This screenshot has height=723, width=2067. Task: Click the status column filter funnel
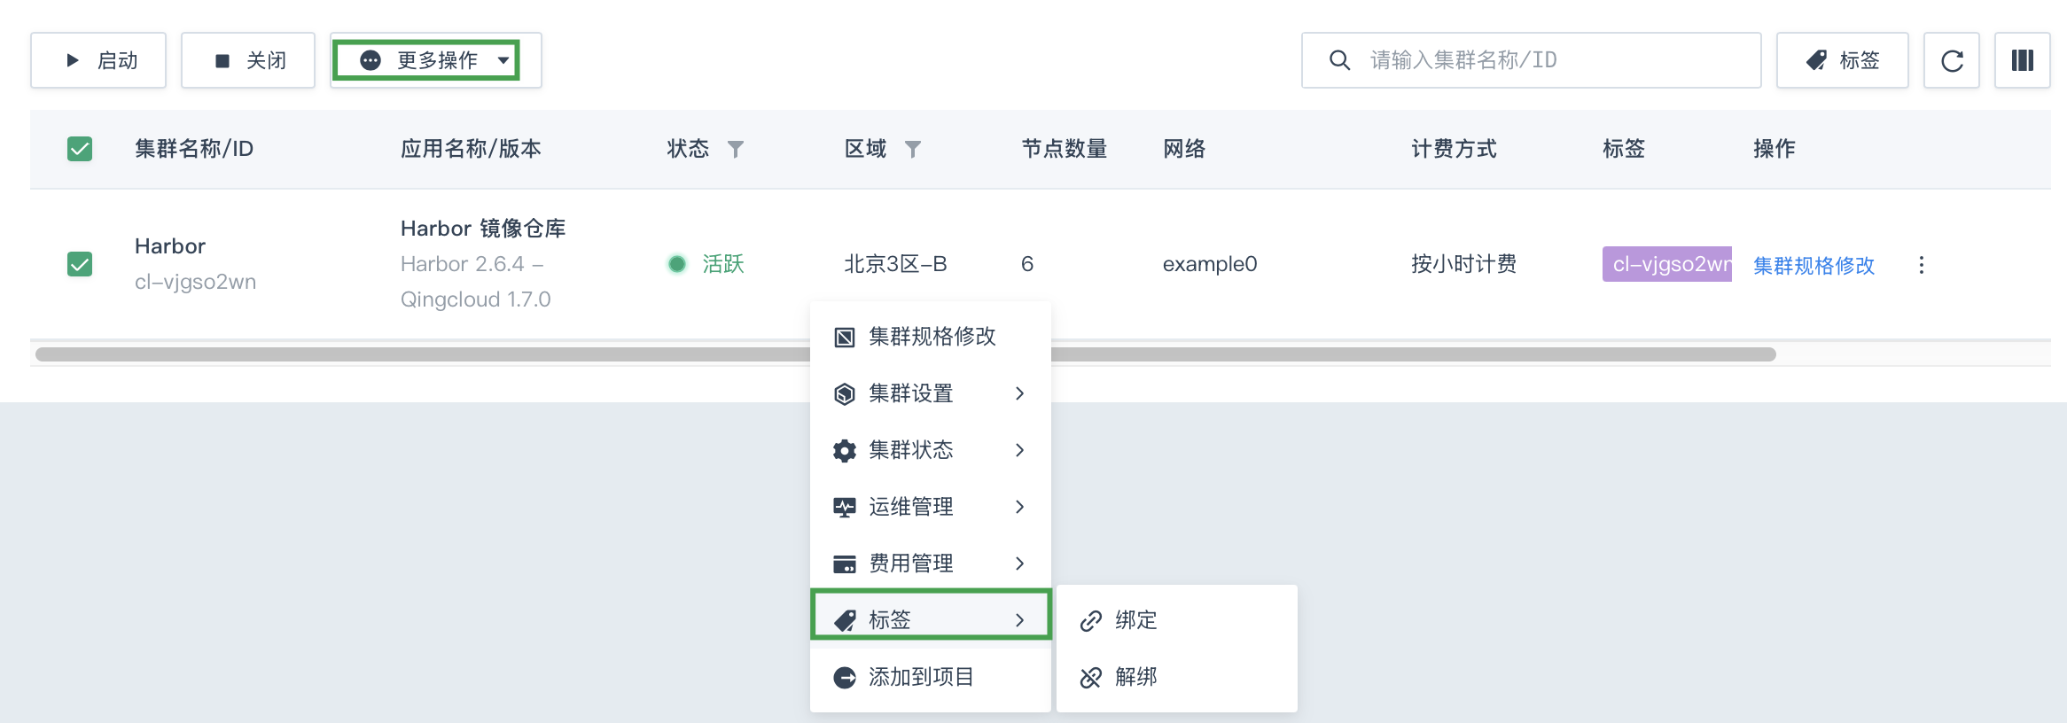[x=735, y=149]
